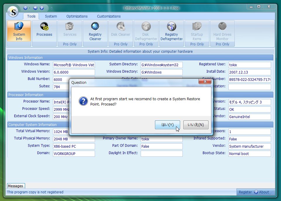
Task: Click the status bar resize grip
Action: [x=273, y=193]
